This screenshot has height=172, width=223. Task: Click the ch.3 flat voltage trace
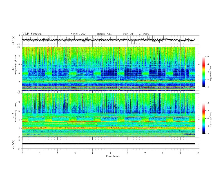click(x=108, y=144)
